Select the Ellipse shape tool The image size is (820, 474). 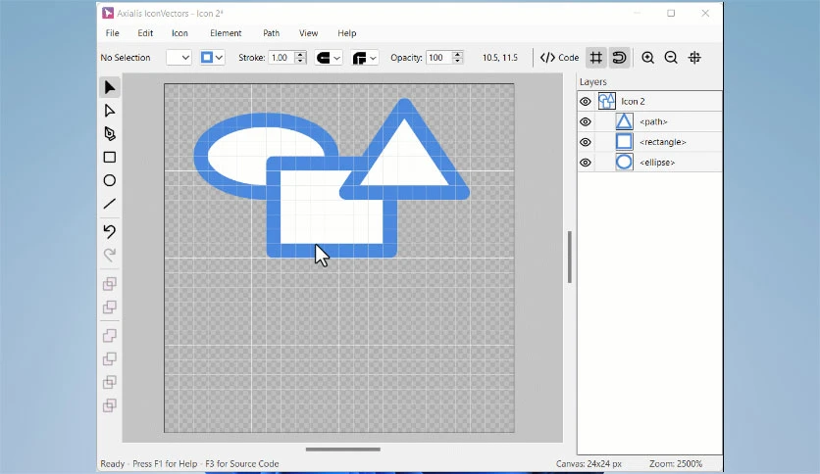[109, 180]
